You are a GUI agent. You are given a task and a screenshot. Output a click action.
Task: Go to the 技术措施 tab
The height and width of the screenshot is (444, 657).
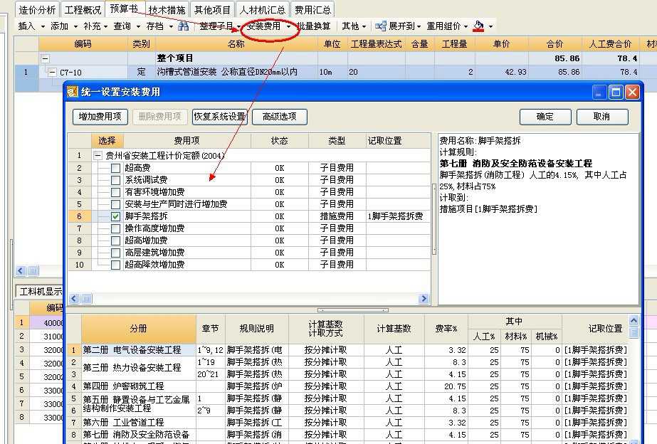coord(167,10)
